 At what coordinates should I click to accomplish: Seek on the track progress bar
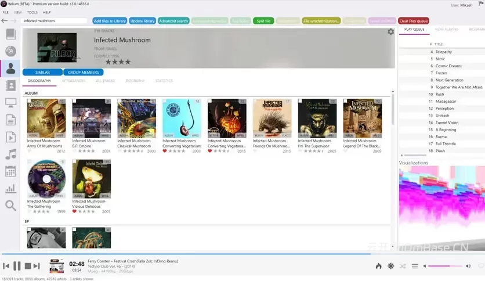242,254
